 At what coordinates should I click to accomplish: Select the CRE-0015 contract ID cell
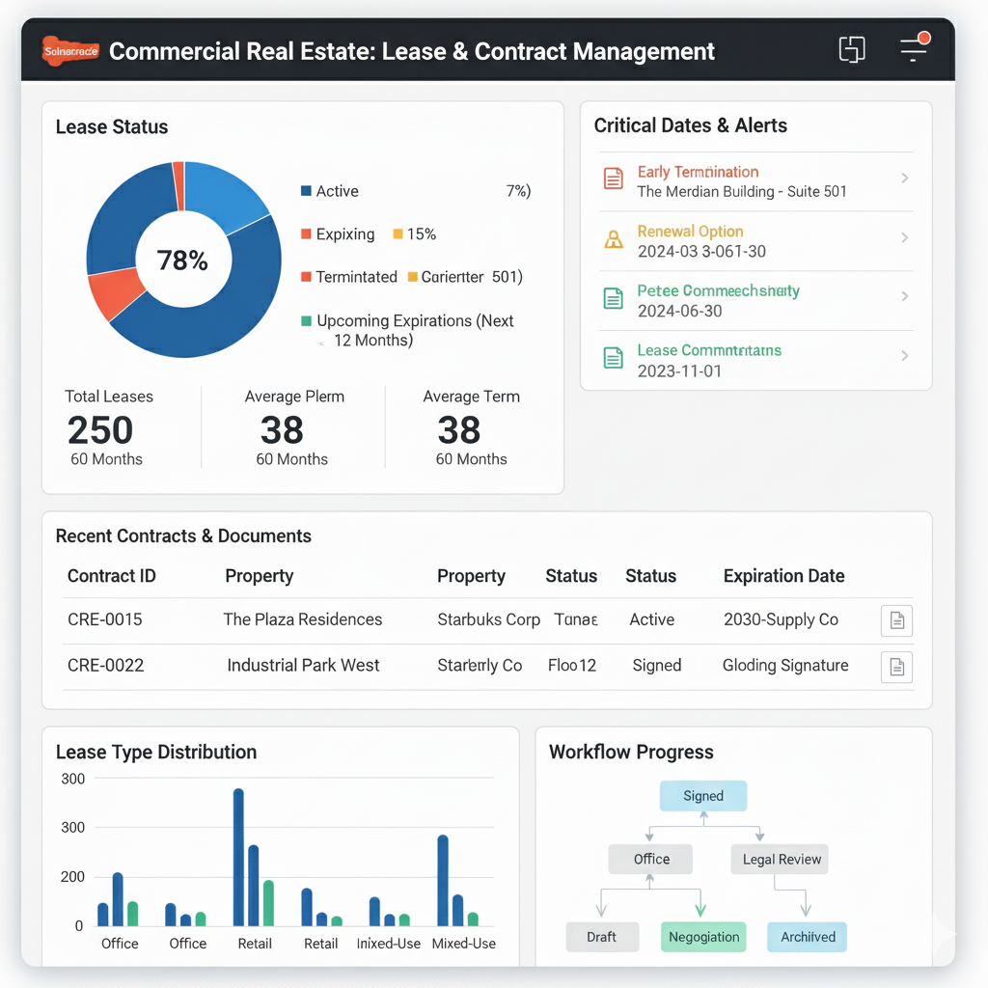[x=104, y=619]
